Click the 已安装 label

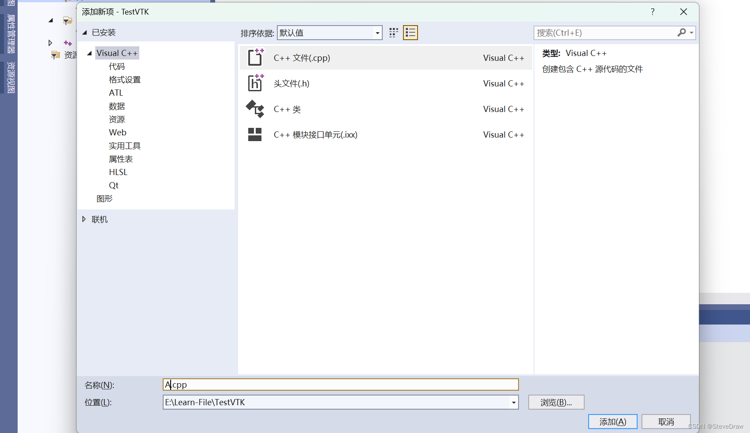(x=104, y=33)
